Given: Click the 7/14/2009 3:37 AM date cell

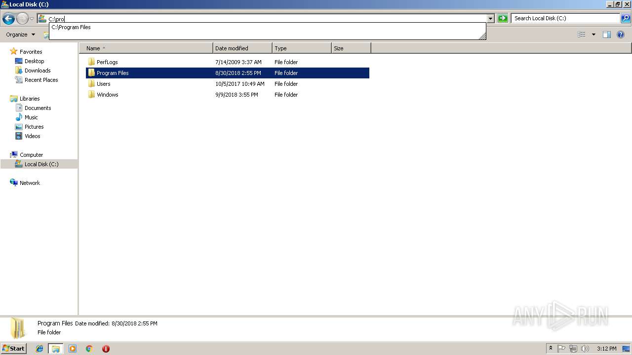Looking at the screenshot, I should click(238, 62).
